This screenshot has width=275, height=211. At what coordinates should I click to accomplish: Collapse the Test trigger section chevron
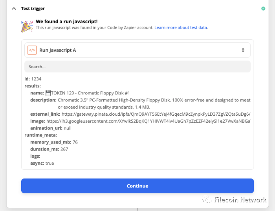(14, 9)
